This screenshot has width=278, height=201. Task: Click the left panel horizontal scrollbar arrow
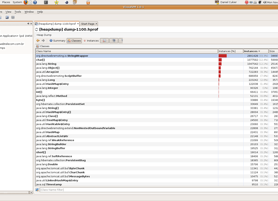31,192
